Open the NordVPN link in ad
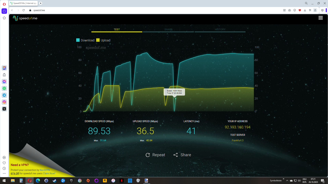328x184 pixels. 45,170
